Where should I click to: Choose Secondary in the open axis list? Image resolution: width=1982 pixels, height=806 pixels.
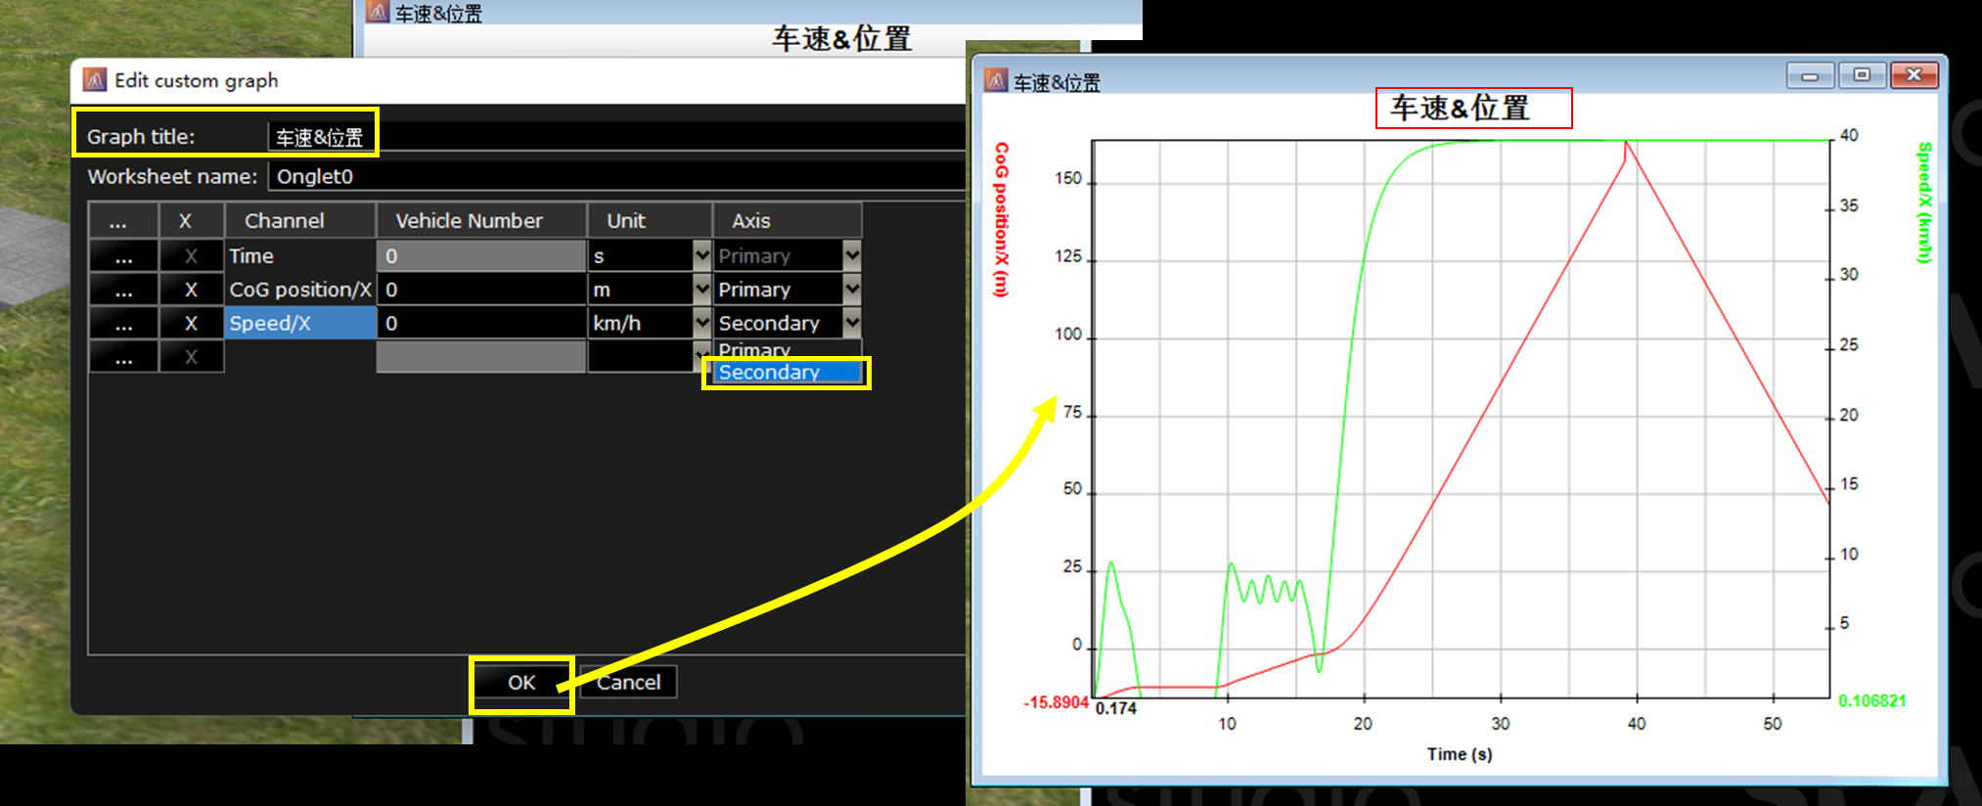[788, 372]
